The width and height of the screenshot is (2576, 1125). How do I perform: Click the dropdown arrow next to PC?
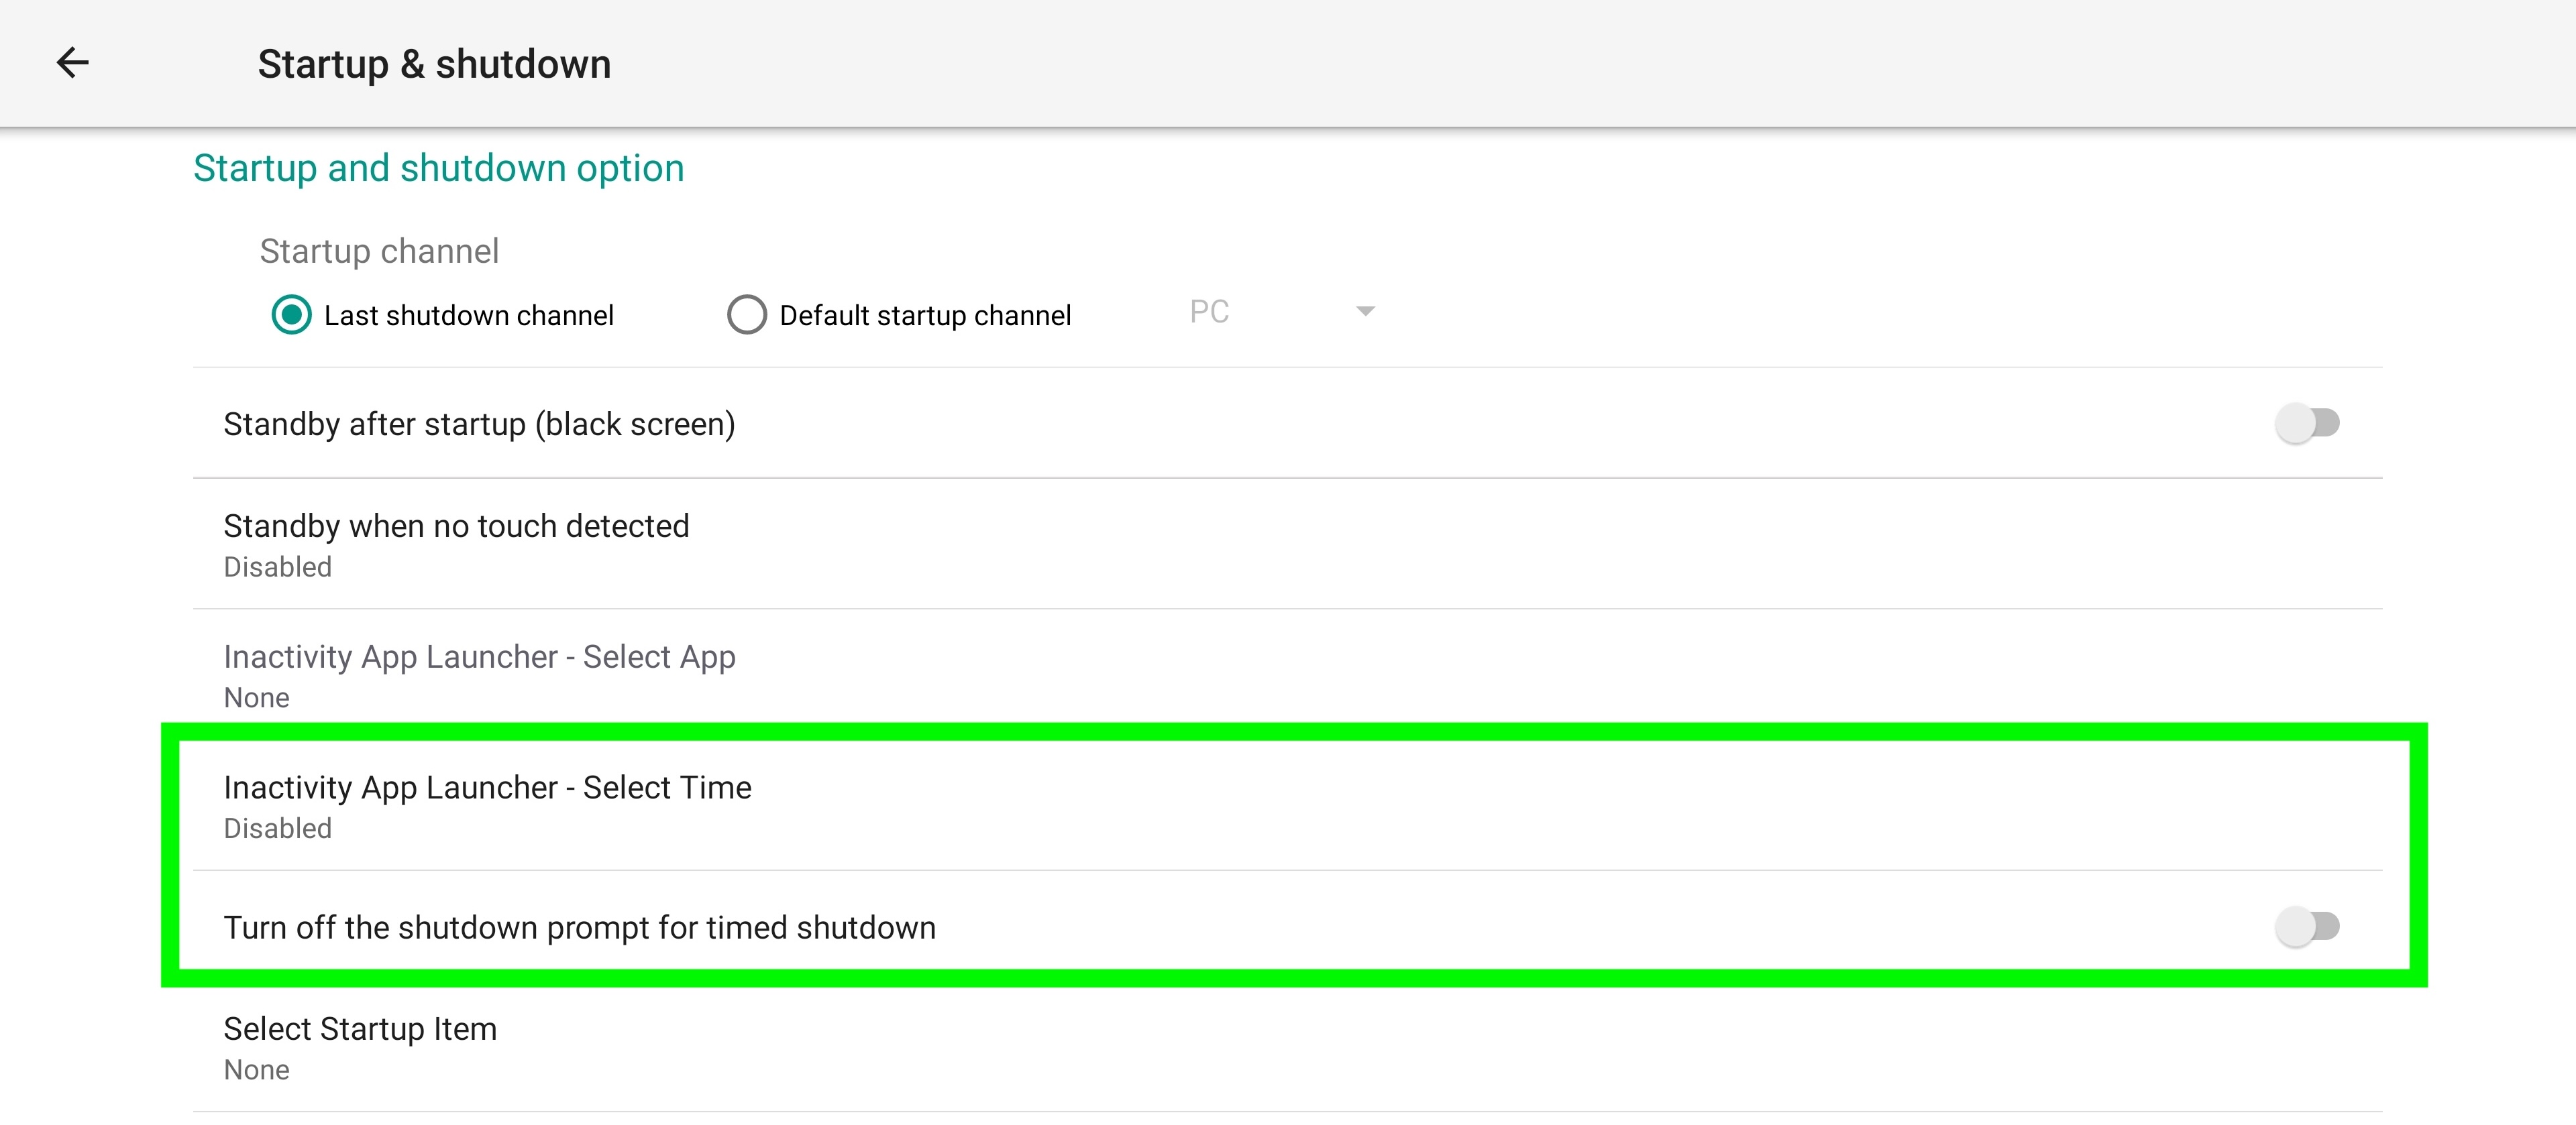point(1365,312)
